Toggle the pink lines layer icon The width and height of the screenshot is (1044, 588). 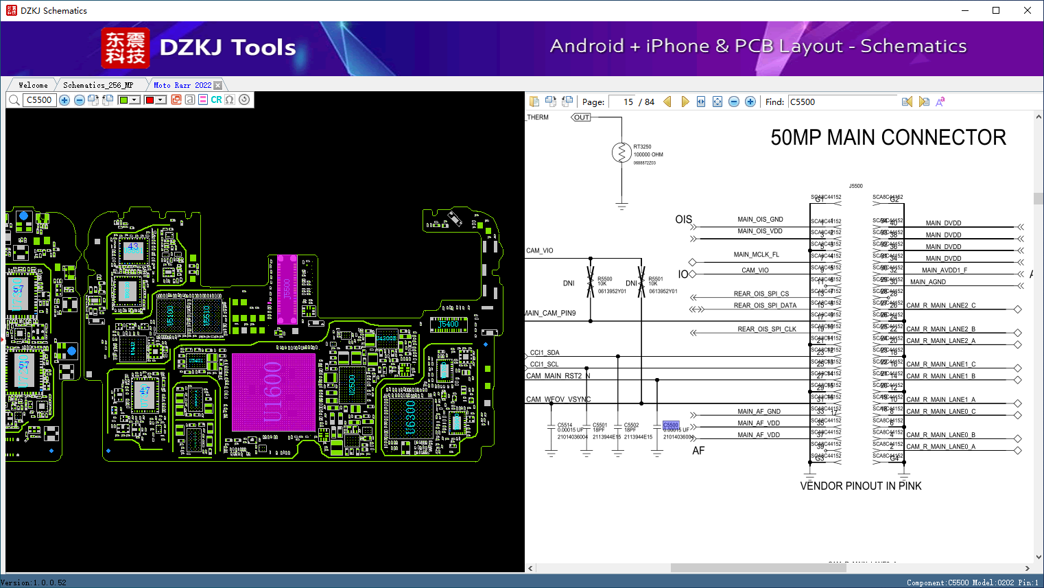tap(203, 100)
